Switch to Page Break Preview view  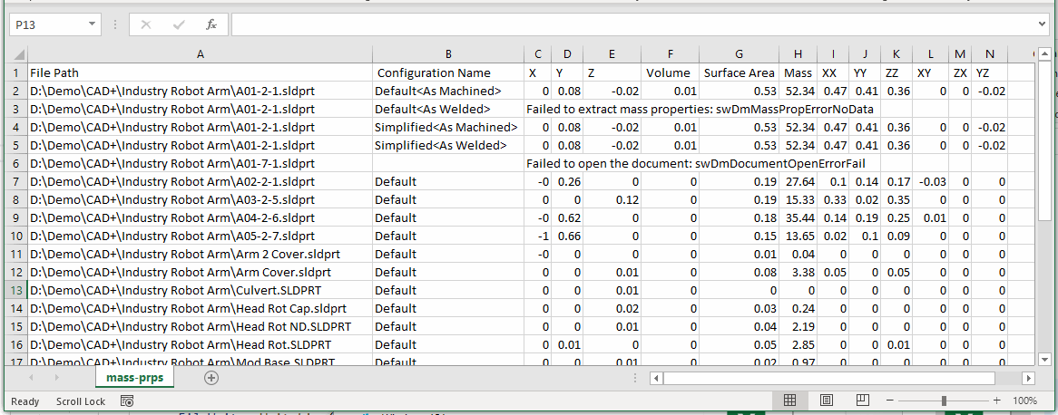pos(861,401)
